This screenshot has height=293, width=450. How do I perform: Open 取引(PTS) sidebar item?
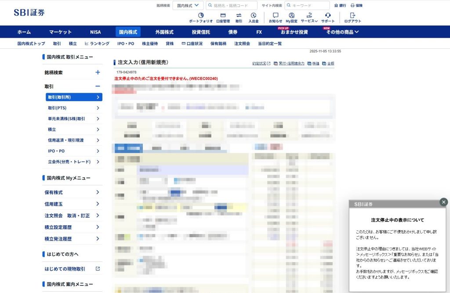tap(74, 108)
